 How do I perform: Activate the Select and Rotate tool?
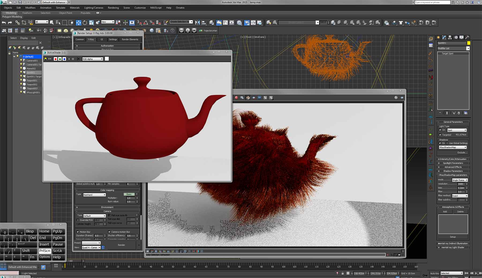click(85, 23)
